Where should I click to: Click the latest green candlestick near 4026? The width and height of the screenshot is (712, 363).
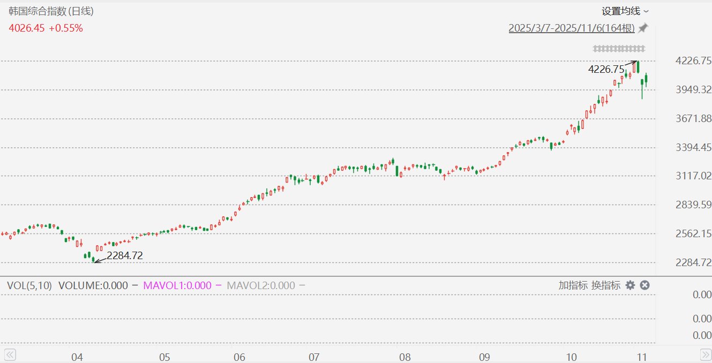tap(647, 79)
